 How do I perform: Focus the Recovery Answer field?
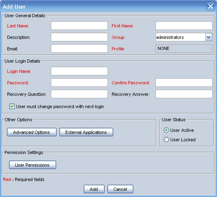[184, 94]
